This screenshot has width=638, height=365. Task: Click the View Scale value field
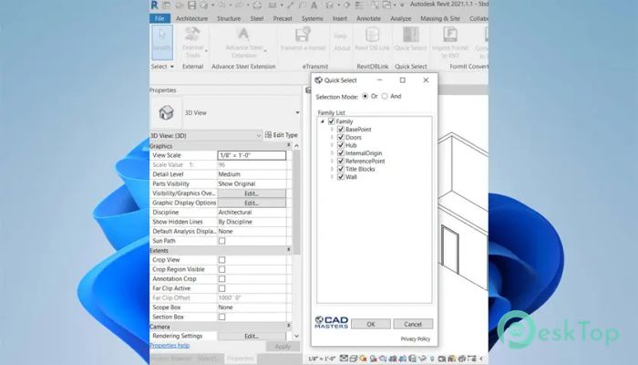click(252, 155)
